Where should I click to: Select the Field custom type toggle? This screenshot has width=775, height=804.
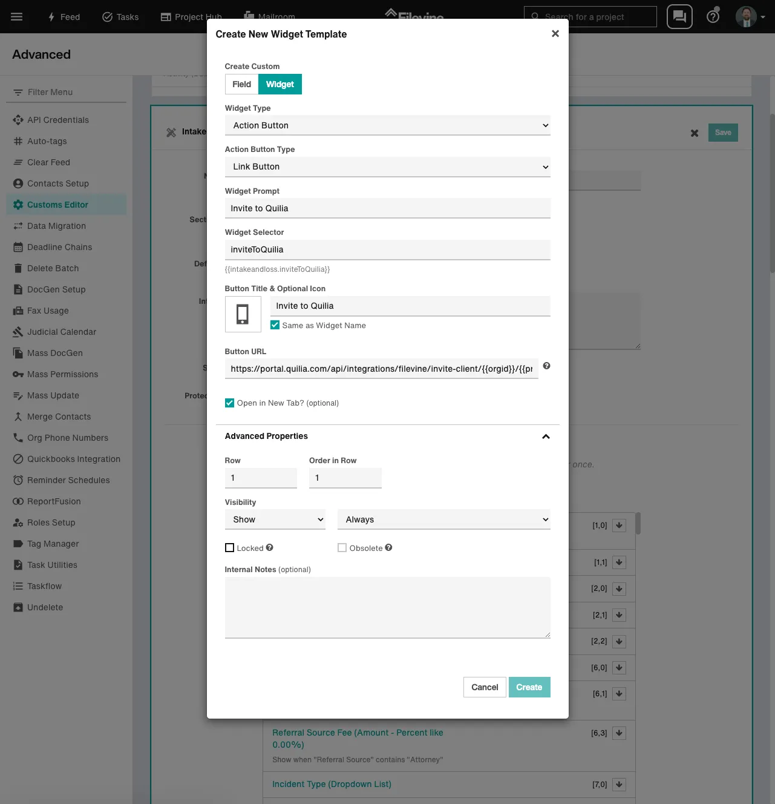point(241,84)
